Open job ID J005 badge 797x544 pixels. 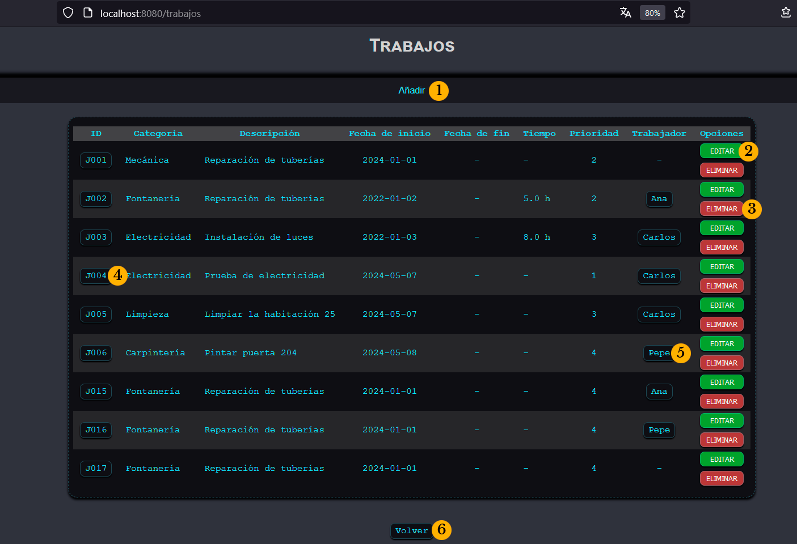click(x=96, y=314)
